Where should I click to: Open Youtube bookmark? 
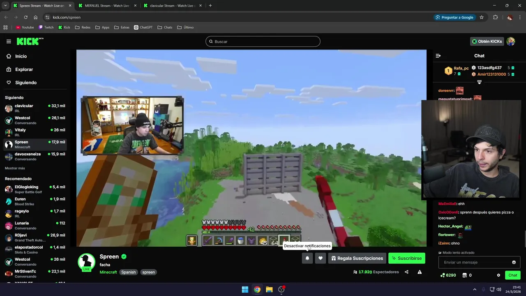pos(25,28)
